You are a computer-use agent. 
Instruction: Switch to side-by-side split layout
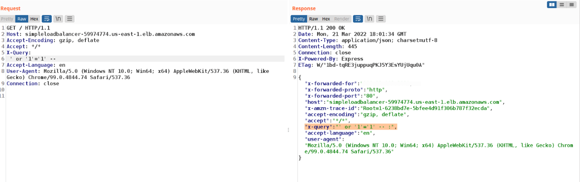(x=552, y=4)
